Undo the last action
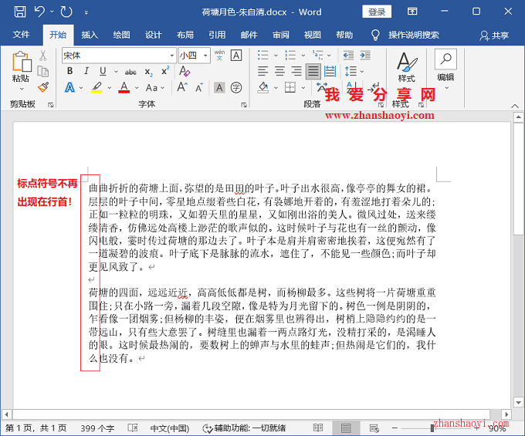525x436 pixels. tap(39, 12)
